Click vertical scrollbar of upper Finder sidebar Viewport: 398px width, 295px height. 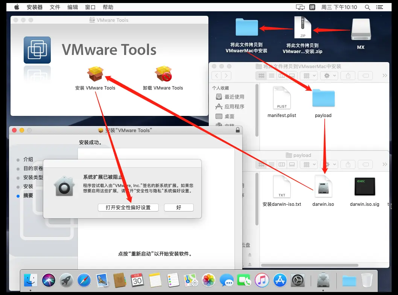point(257,110)
